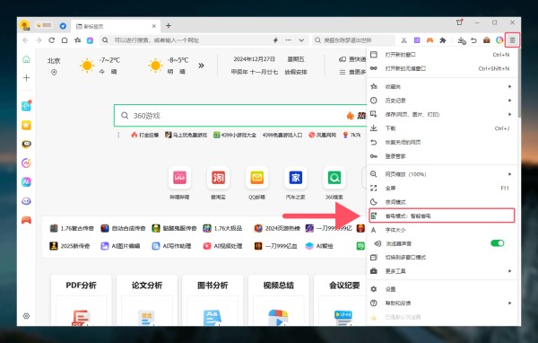Toggle the 浏览器声音 switch

pyautogui.click(x=497, y=243)
